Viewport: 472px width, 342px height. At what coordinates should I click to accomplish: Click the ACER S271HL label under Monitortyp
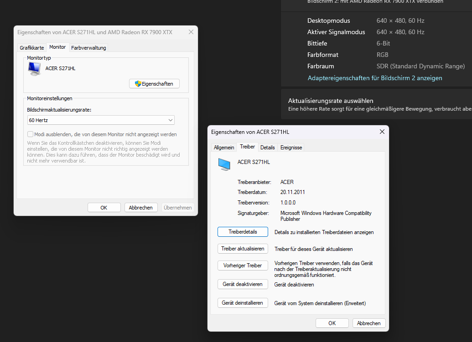(x=60, y=68)
